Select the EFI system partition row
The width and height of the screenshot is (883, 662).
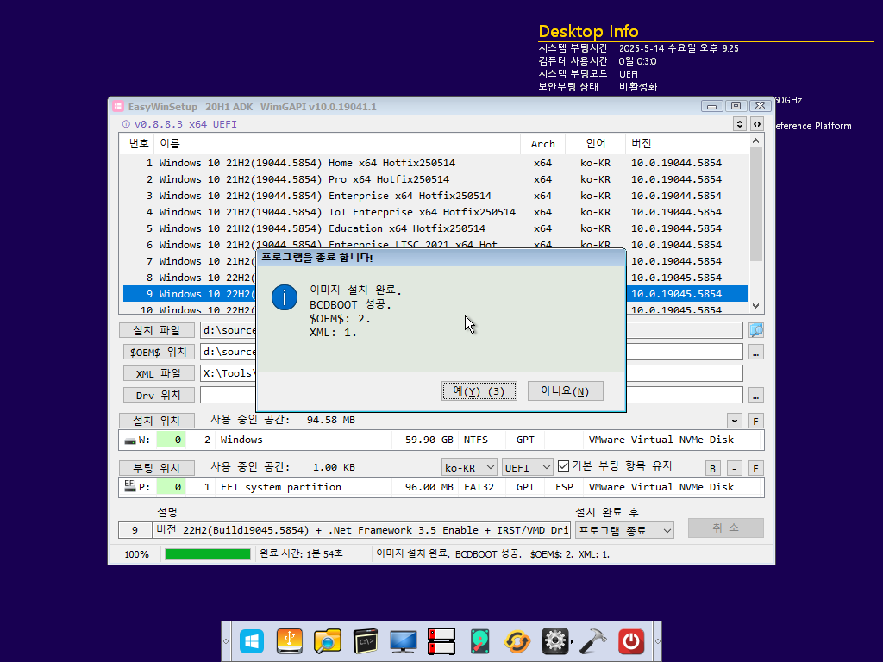coord(441,488)
